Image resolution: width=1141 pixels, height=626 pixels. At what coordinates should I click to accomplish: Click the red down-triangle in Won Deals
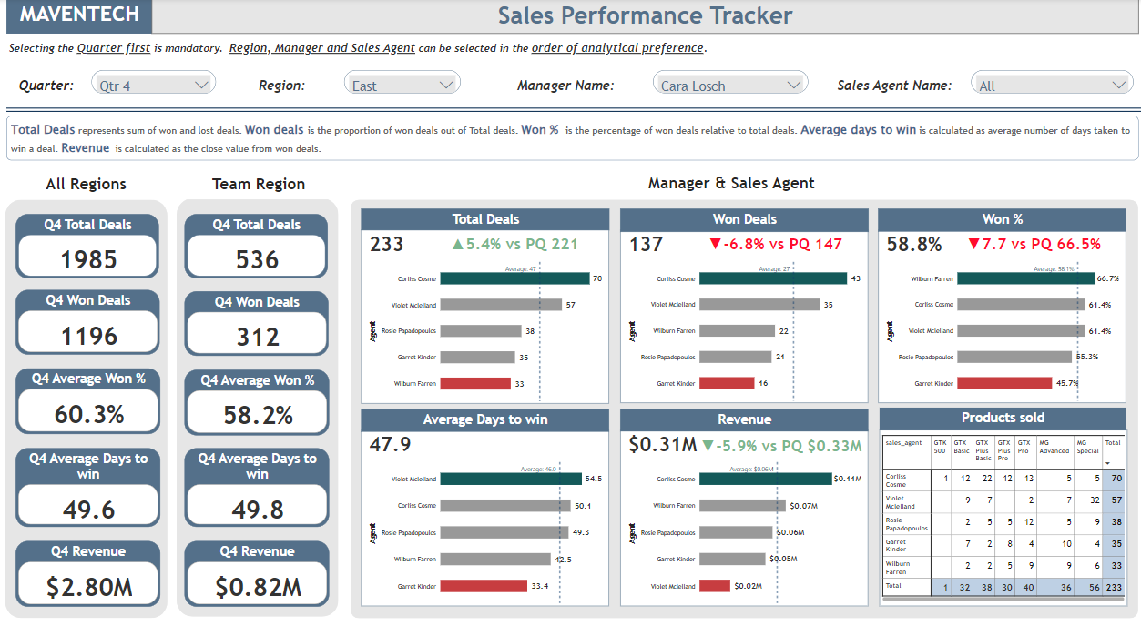click(714, 244)
